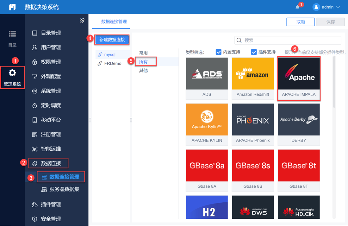Choose the 其他 category
Image resolution: width=348 pixels, height=226 pixels.
tap(143, 71)
